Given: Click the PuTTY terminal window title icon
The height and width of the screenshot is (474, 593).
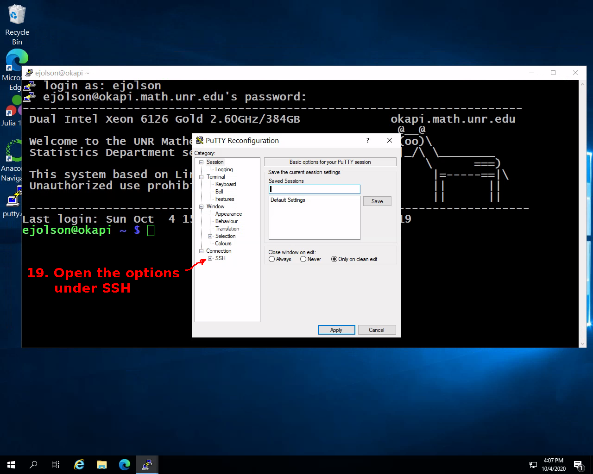Looking at the screenshot, I should 29,73.
